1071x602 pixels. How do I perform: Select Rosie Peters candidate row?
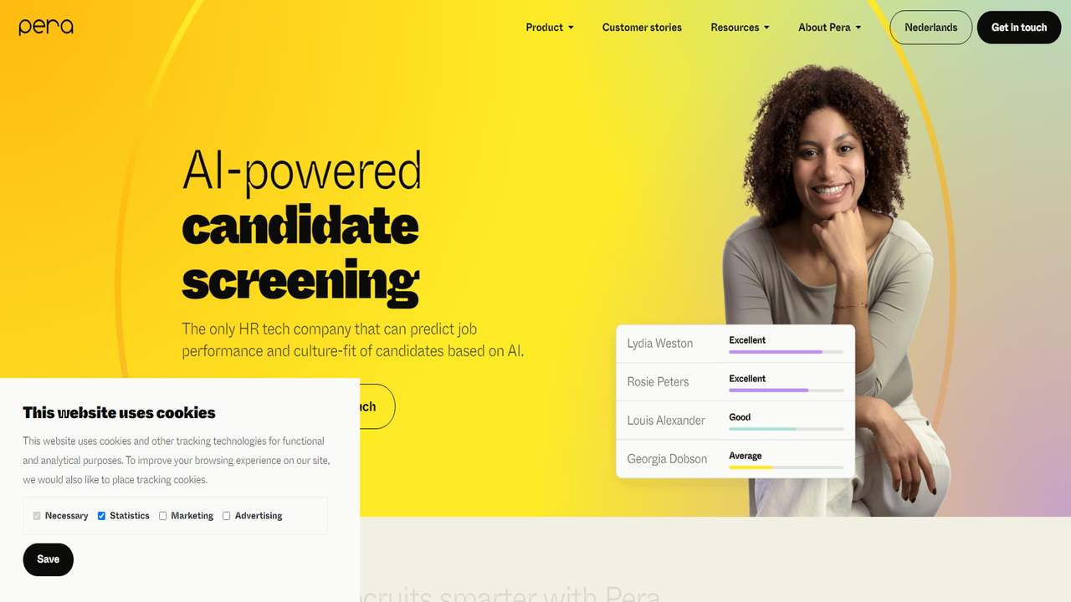pos(735,382)
